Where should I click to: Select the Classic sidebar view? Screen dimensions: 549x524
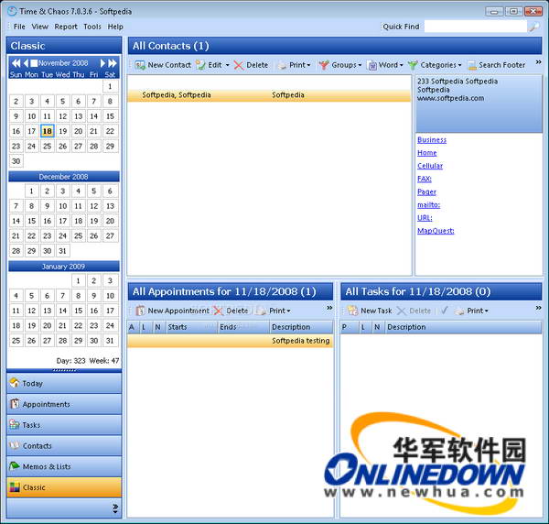[64, 487]
